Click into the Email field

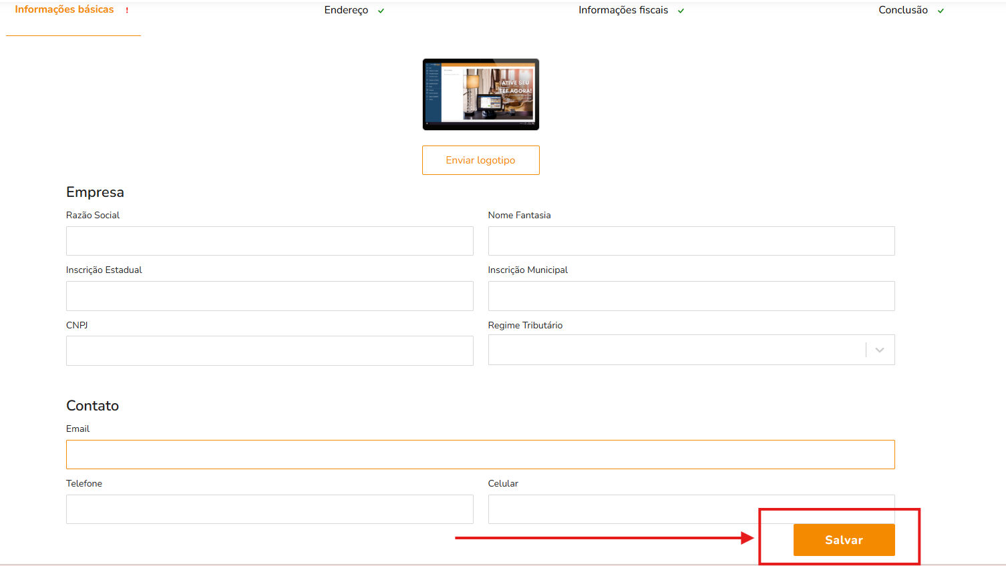(480, 455)
